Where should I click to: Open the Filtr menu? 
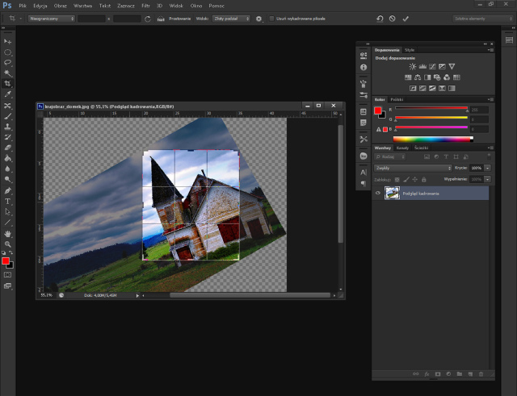point(145,6)
